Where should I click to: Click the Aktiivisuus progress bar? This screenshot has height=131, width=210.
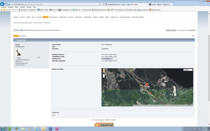[109, 59]
